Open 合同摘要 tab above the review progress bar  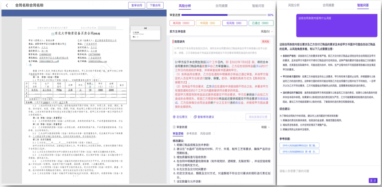222,6
